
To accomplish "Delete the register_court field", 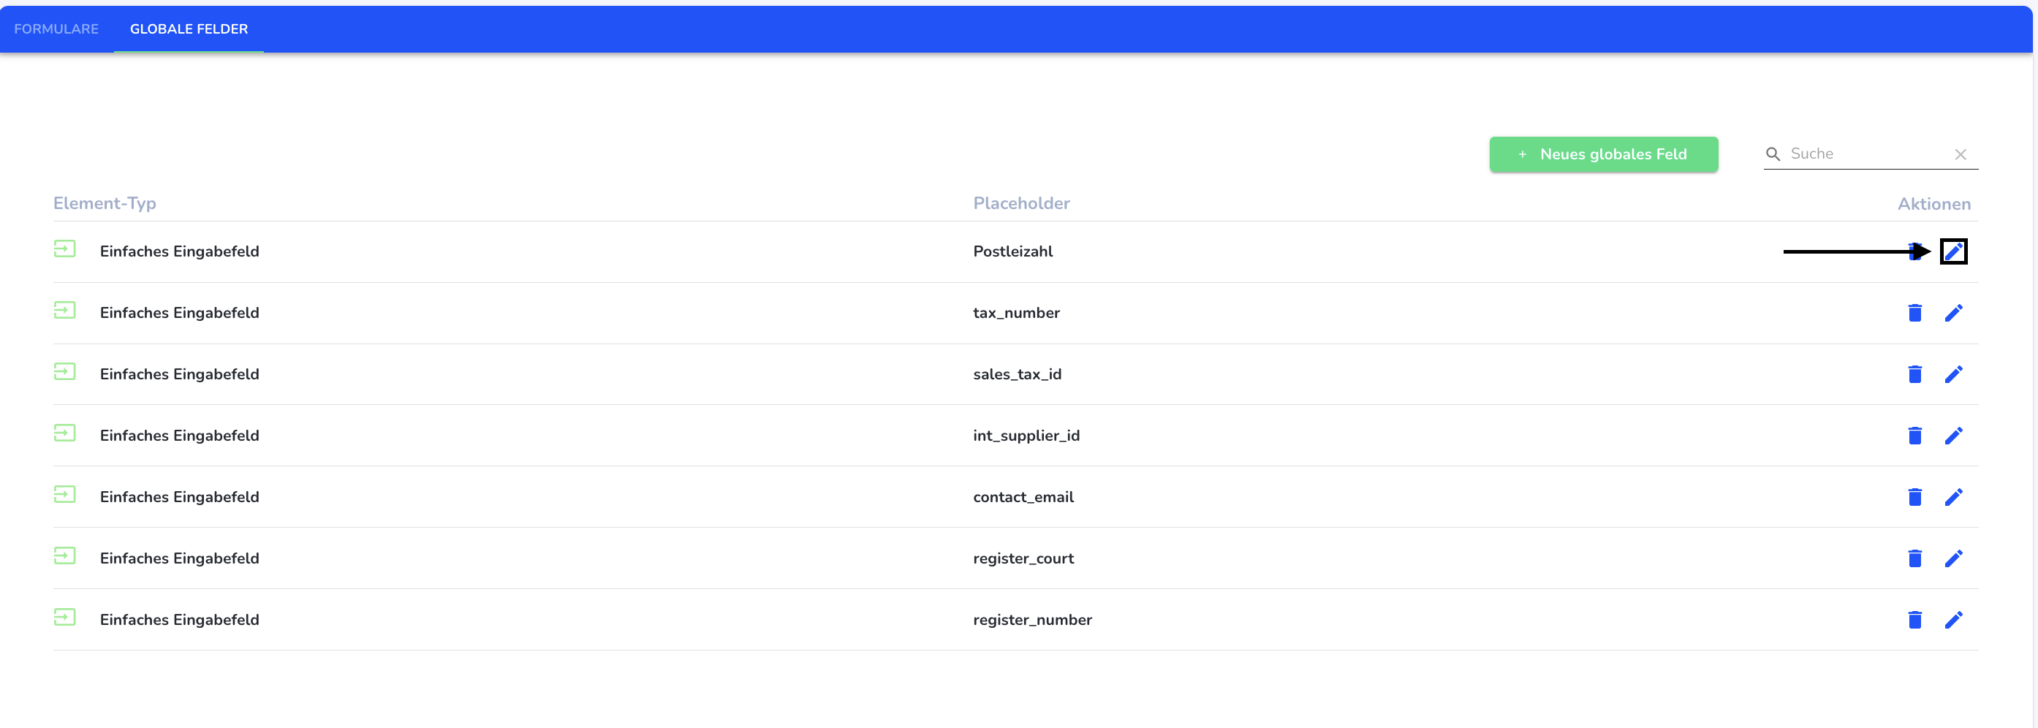I will click(1914, 558).
